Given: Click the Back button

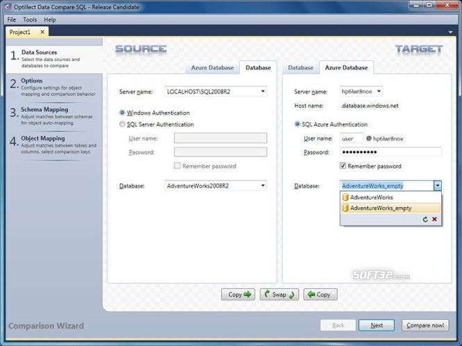Looking at the screenshot, I should pyautogui.click(x=338, y=325).
